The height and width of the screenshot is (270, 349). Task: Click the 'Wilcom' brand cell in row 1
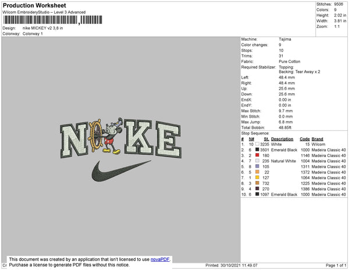pos(318,144)
